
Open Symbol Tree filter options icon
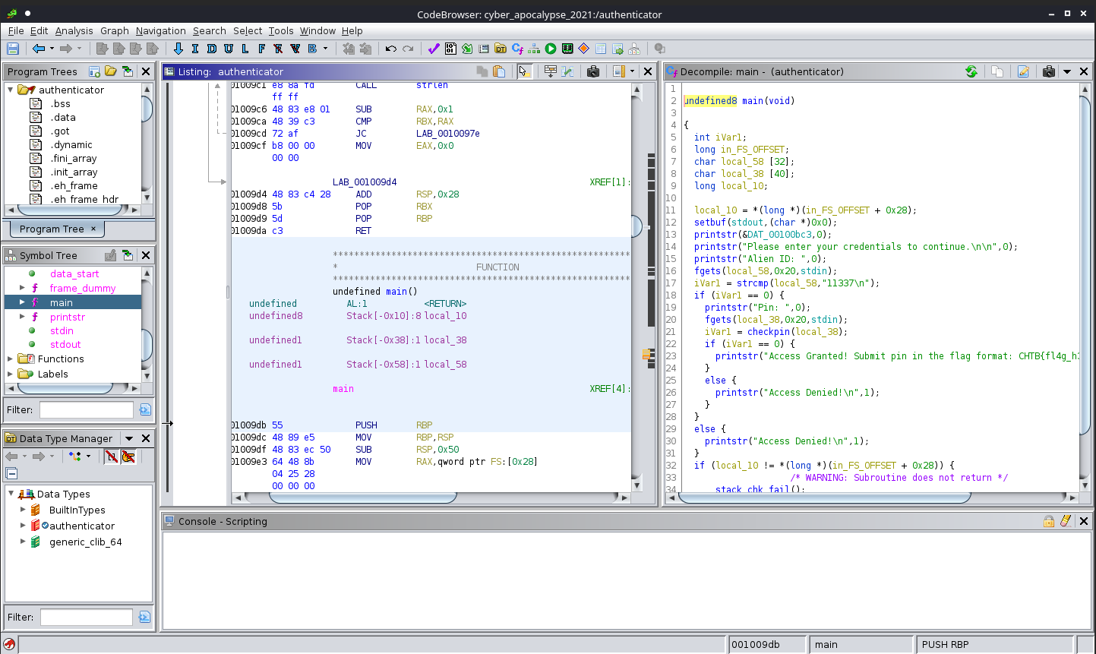[145, 409]
